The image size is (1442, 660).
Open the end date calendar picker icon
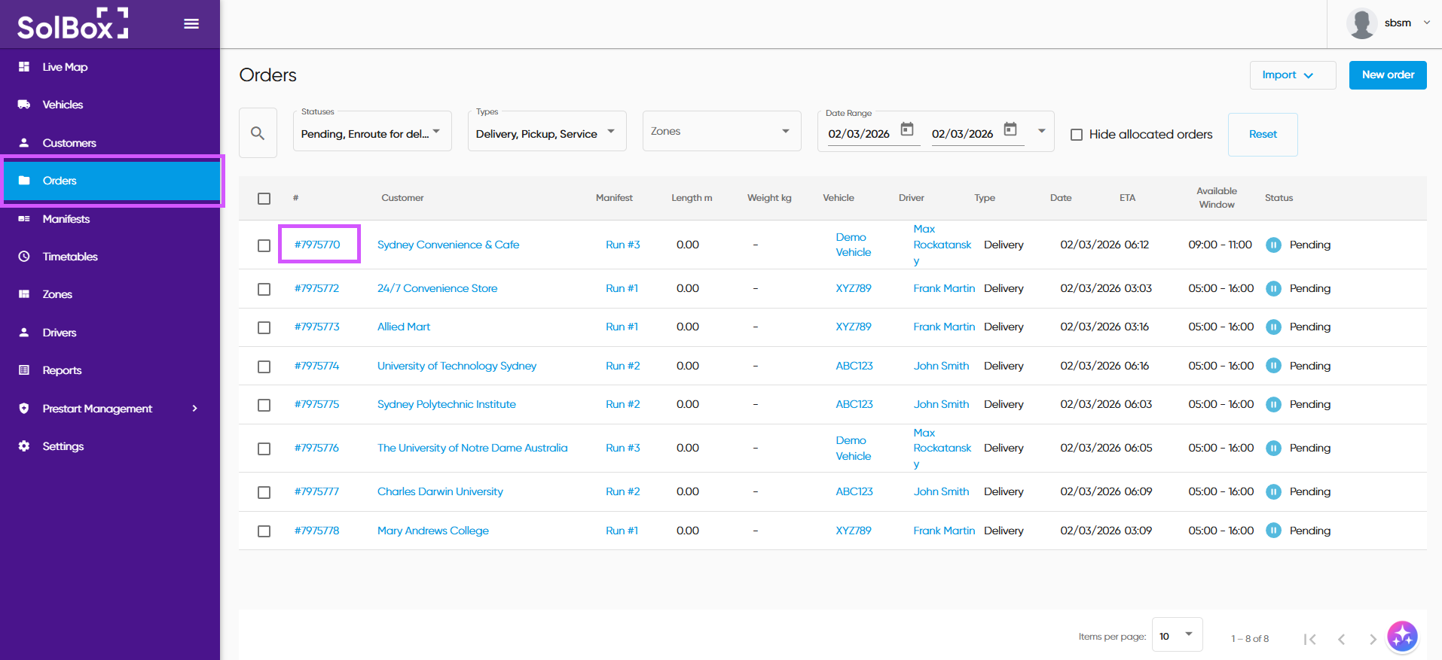[1010, 129]
